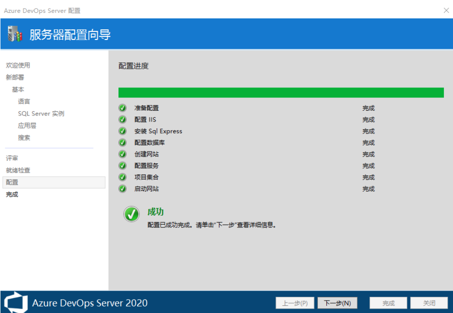Click 完成 status of 创建网站 row
453x313 pixels.
368,154
